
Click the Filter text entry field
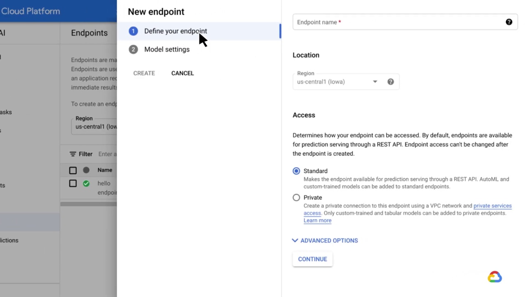pos(108,154)
